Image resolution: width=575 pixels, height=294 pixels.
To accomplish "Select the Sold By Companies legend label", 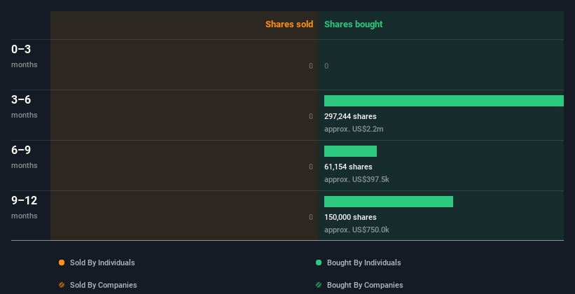I will (x=104, y=285).
